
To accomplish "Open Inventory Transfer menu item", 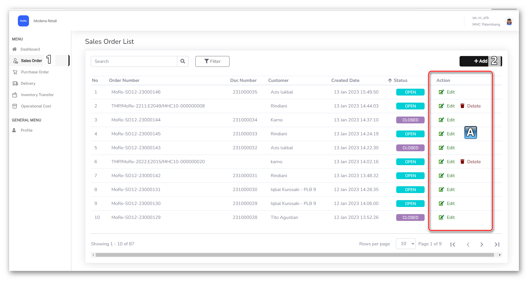I will (x=37, y=95).
